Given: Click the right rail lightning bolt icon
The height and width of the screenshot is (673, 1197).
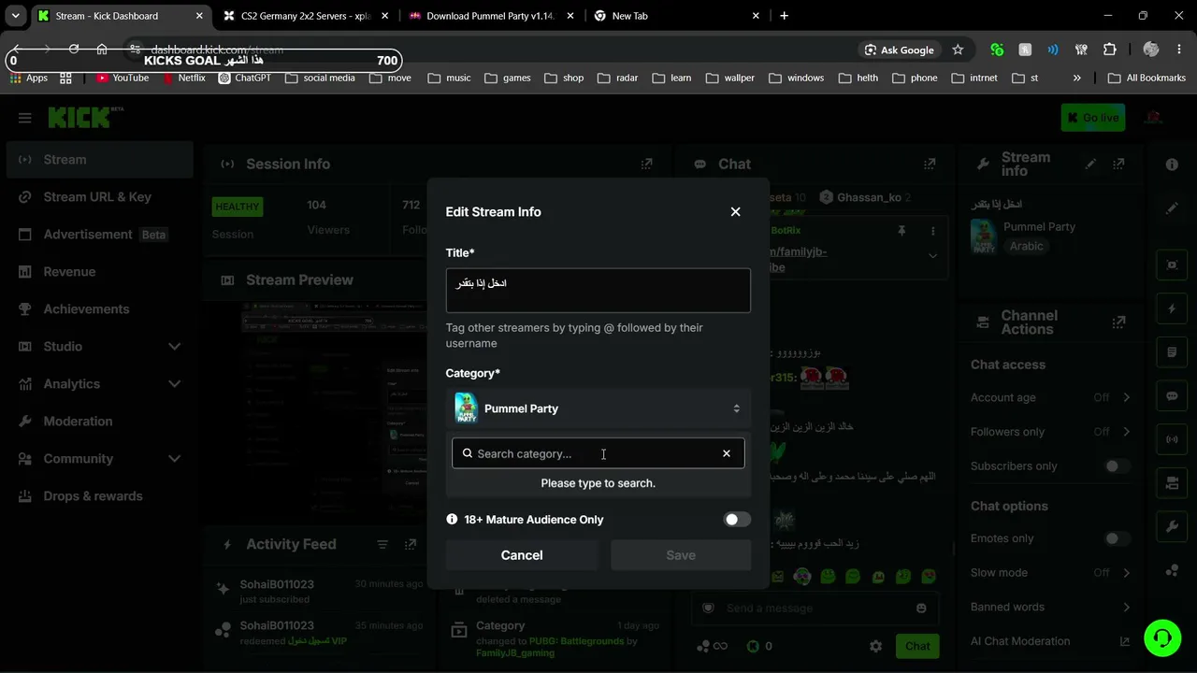Looking at the screenshot, I should coord(1172,308).
